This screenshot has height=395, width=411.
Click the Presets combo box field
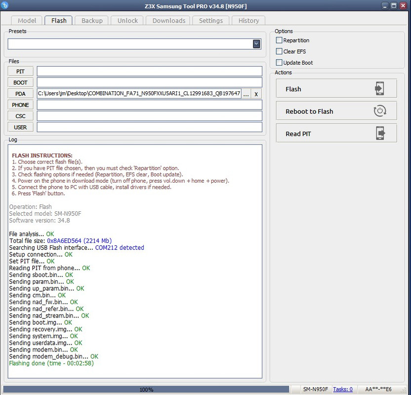coord(134,44)
